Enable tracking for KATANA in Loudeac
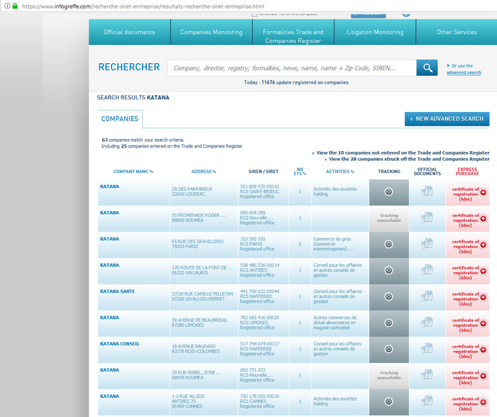 point(388,192)
